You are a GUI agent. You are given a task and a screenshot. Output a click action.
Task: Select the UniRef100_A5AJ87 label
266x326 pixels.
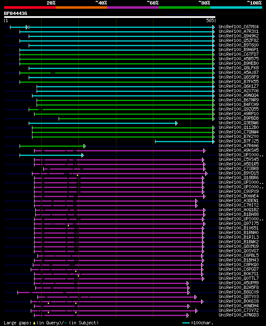tap(239, 72)
